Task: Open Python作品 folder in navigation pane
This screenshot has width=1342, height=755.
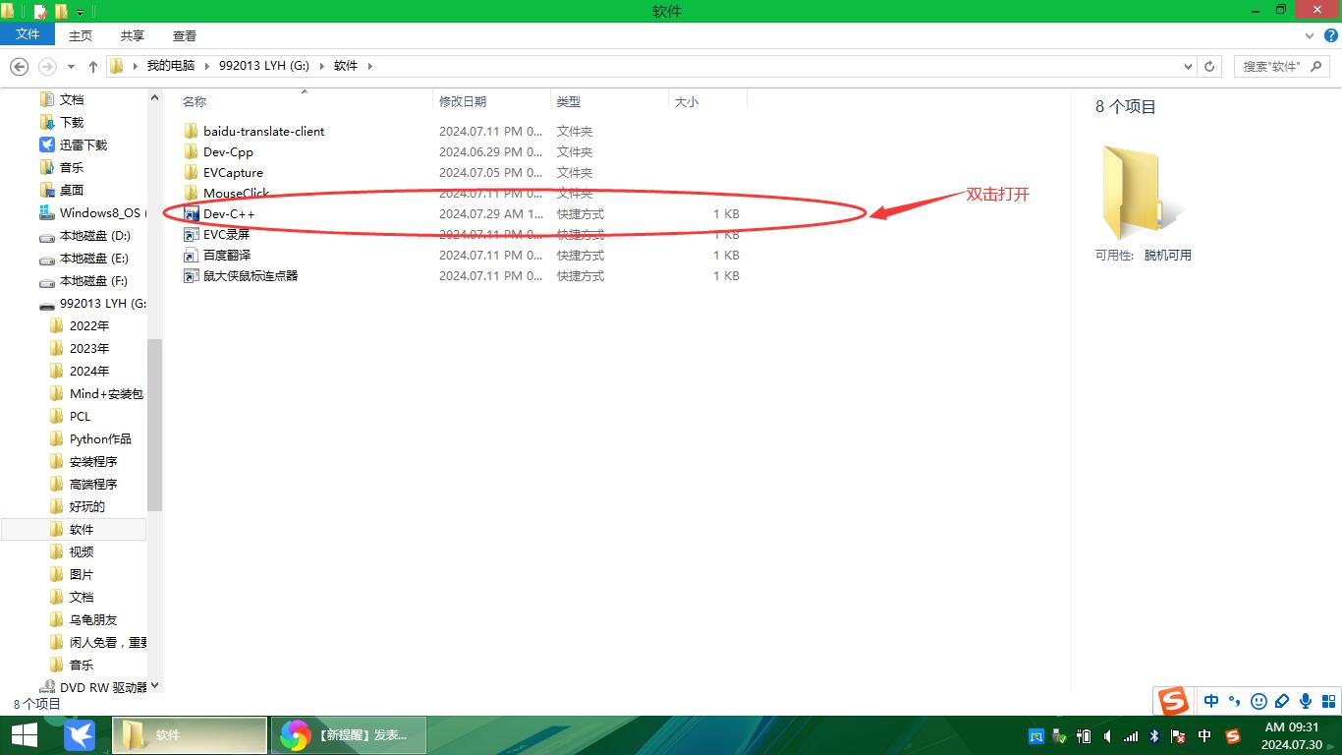Action: pos(100,438)
